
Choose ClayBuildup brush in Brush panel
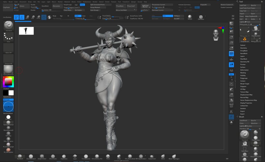(256, 138)
